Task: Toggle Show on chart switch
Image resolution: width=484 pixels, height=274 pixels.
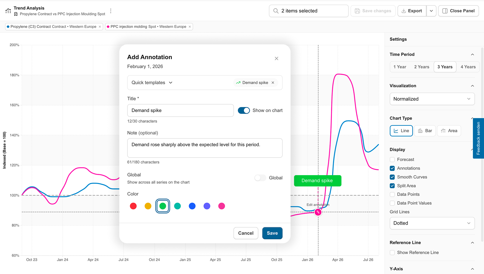Action: tap(244, 111)
